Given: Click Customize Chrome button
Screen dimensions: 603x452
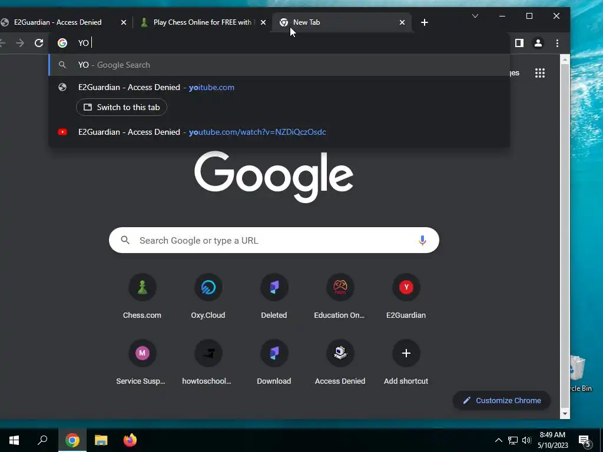Looking at the screenshot, I should 502,400.
